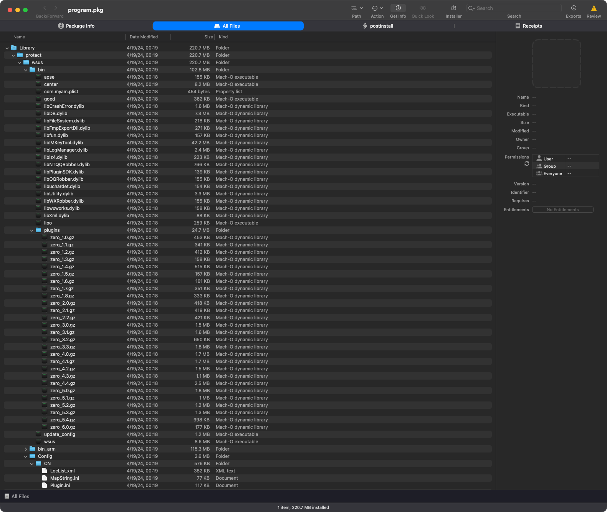Click the Get Info toolbar icon

tap(398, 8)
